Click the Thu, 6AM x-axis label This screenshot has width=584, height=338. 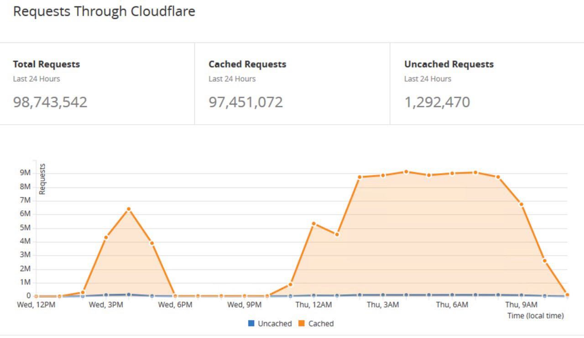coord(452,305)
